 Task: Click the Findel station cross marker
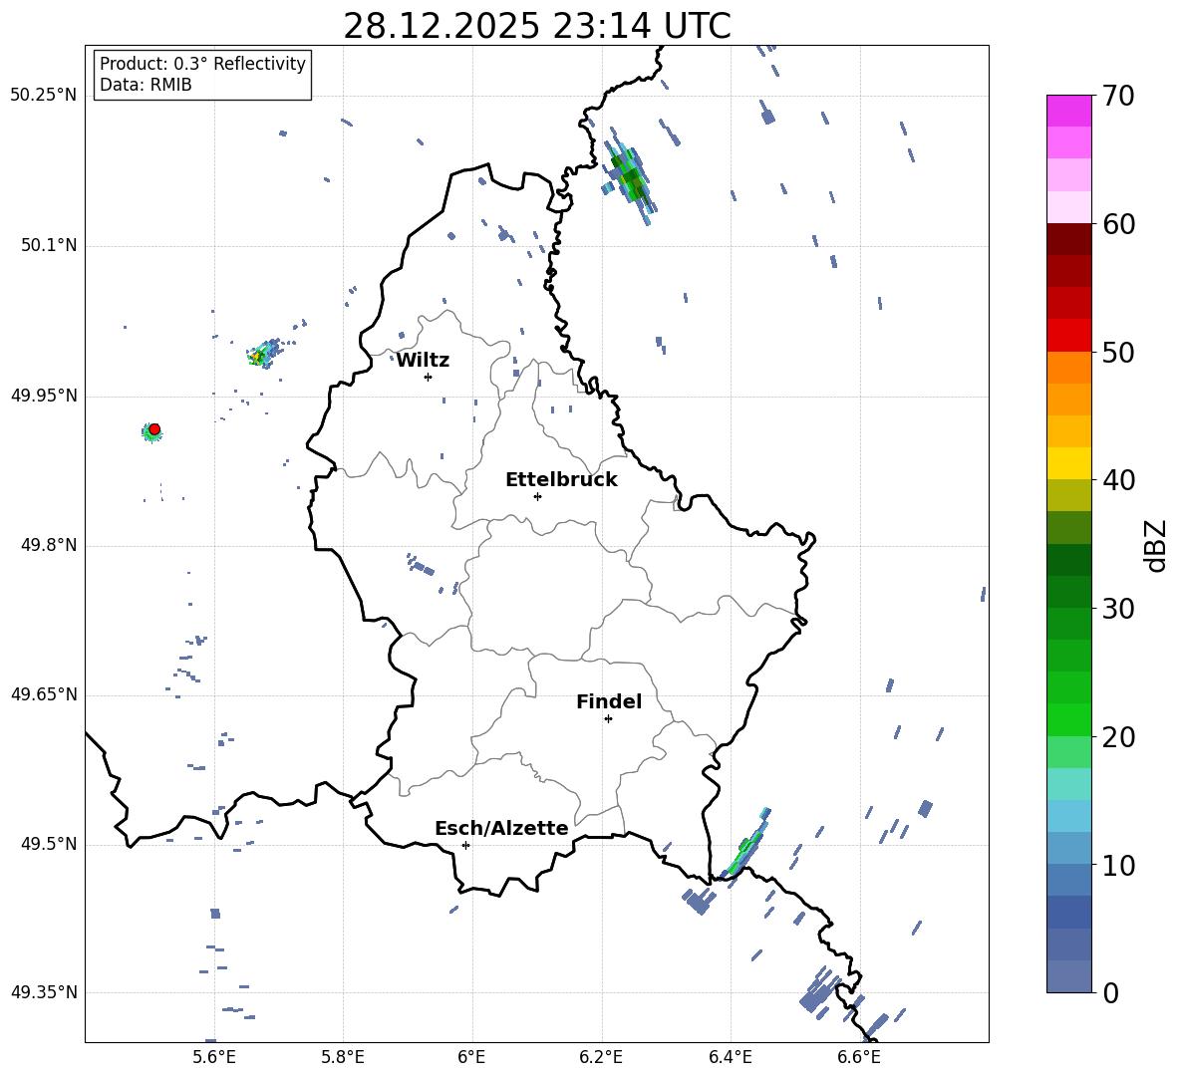(608, 719)
